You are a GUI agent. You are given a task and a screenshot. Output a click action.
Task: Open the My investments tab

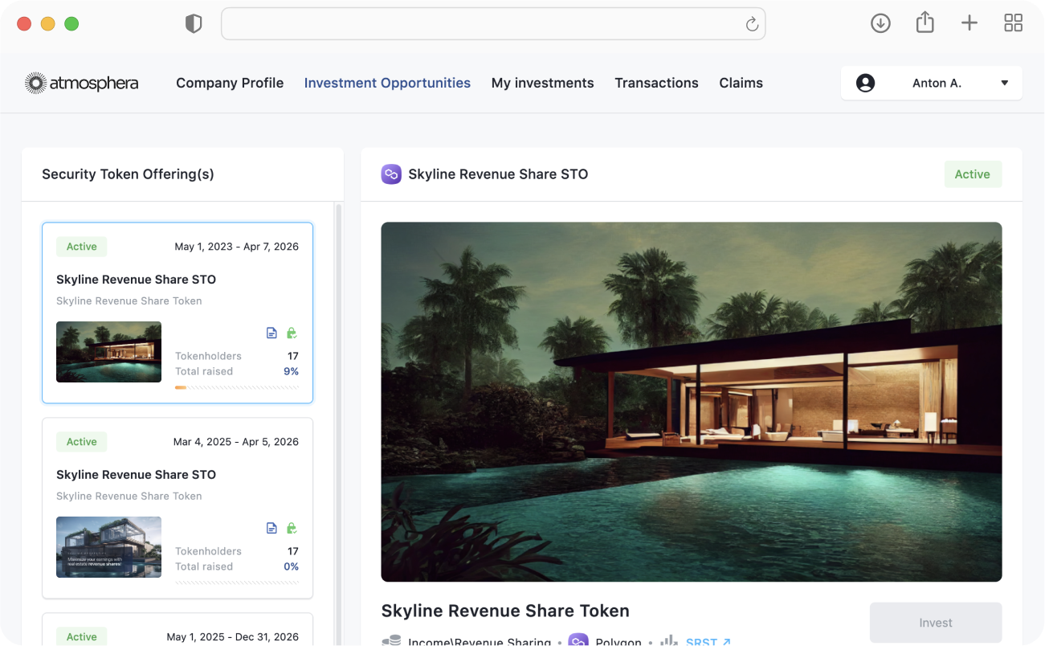pyautogui.click(x=543, y=83)
